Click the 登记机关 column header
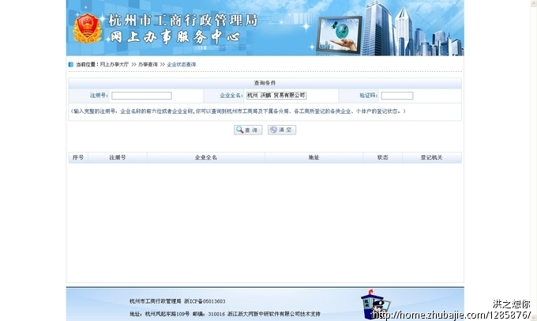537x321 pixels. tap(431, 157)
